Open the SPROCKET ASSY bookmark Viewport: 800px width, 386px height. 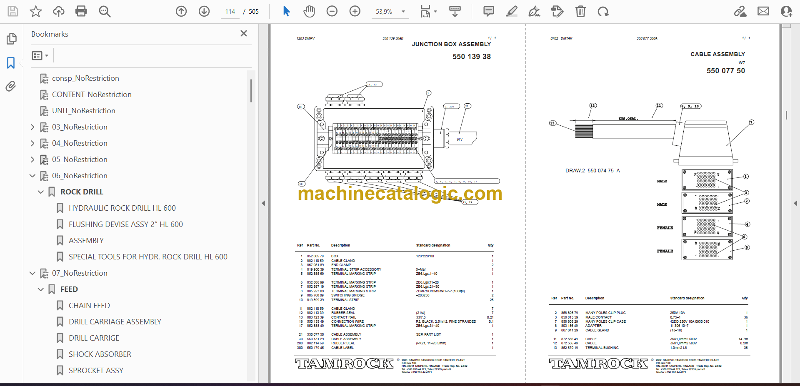96,371
